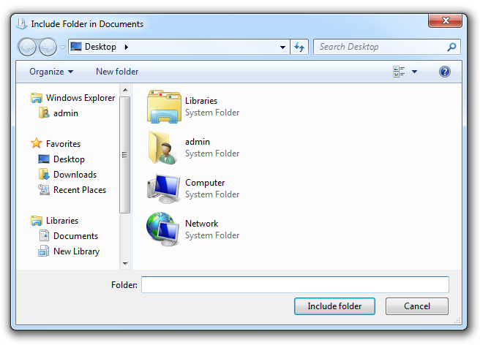Click the Computer item name text
Screen dimensions: 480x345
[x=205, y=183]
